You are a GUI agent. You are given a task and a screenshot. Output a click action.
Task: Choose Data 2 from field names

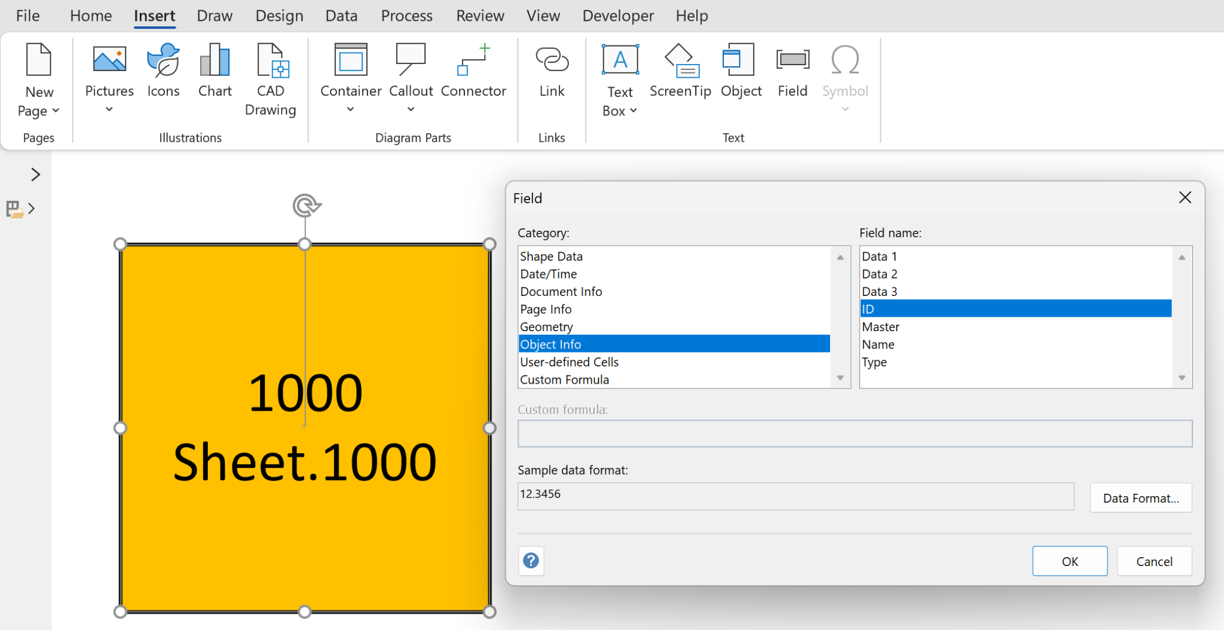(879, 274)
